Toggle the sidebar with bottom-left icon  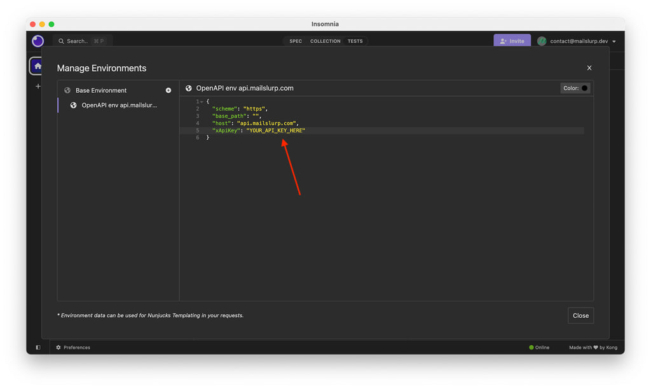tap(38, 348)
